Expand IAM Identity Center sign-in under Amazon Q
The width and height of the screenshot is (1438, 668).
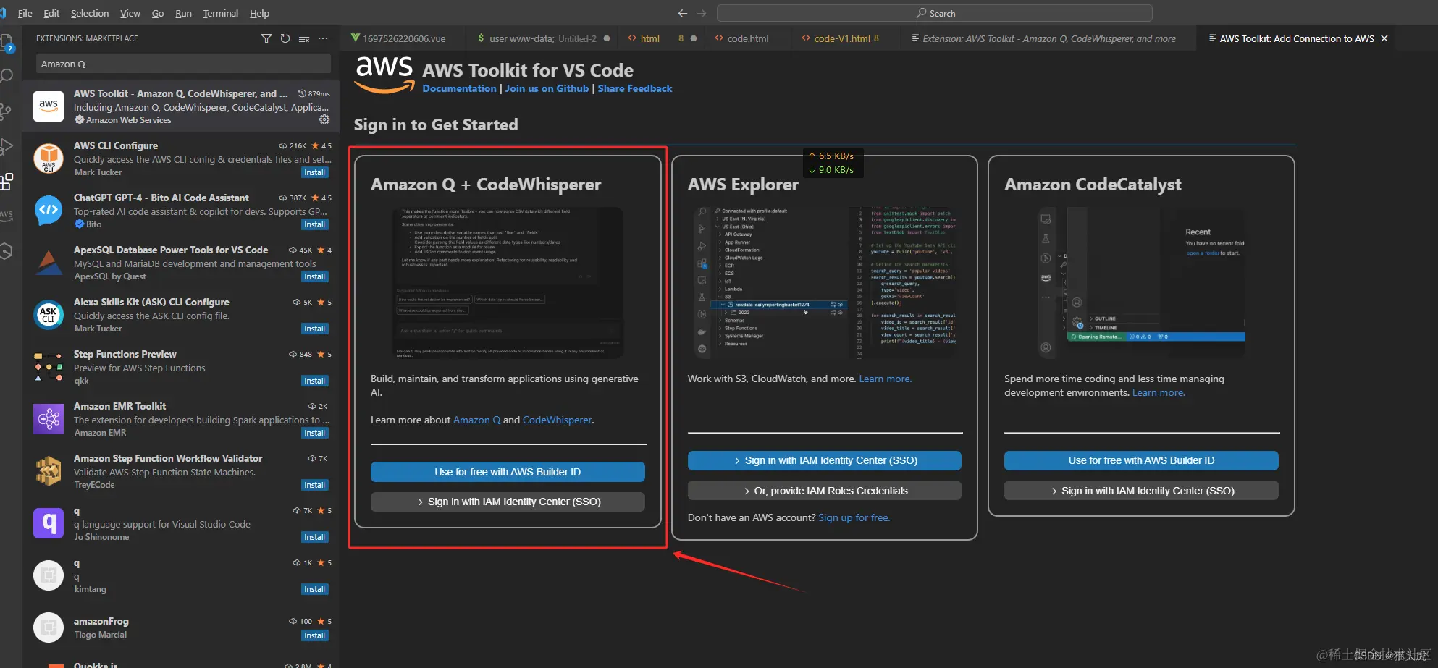[x=508, y=502]
